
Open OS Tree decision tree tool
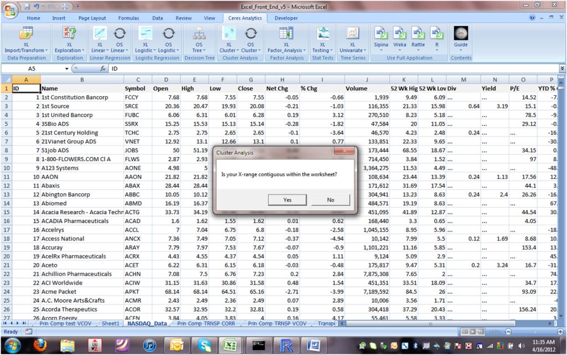tap(199, 40)
